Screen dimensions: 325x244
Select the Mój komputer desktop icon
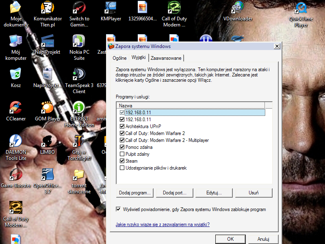[16, 48]
